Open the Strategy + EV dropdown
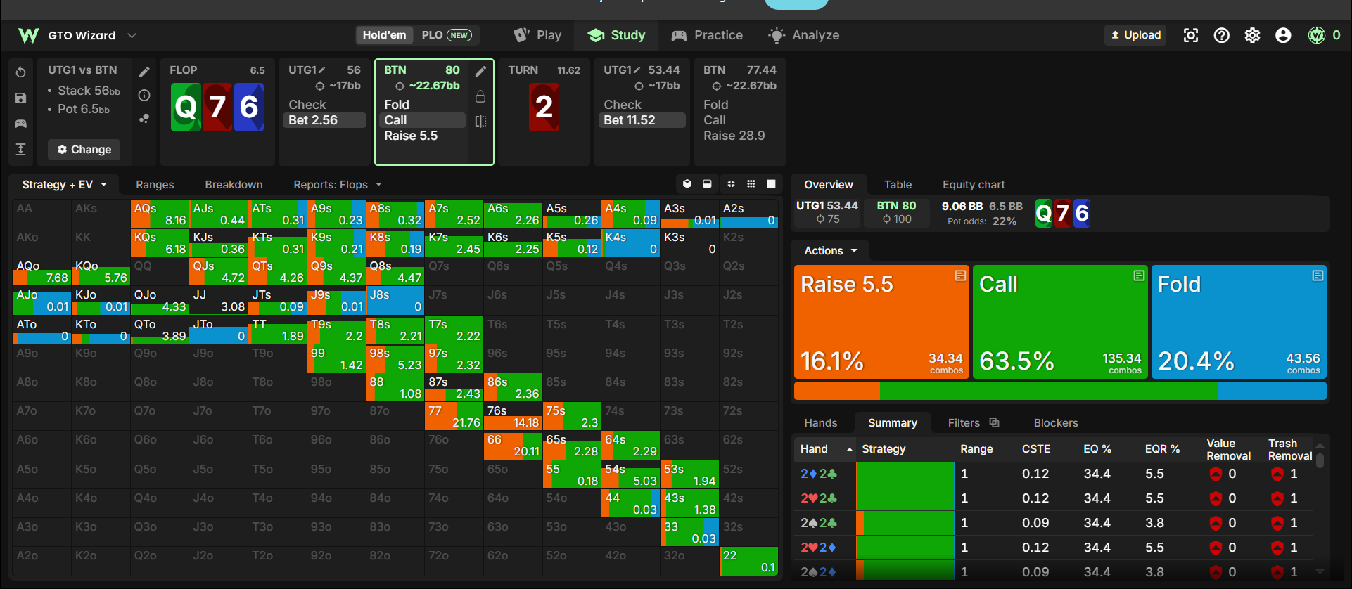The image size is (1352, 589). click(x=64, y=185)
